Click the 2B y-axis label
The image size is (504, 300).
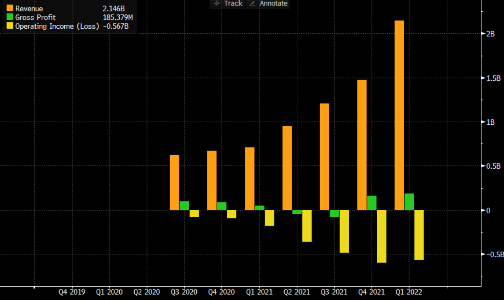tap(490, 34)
